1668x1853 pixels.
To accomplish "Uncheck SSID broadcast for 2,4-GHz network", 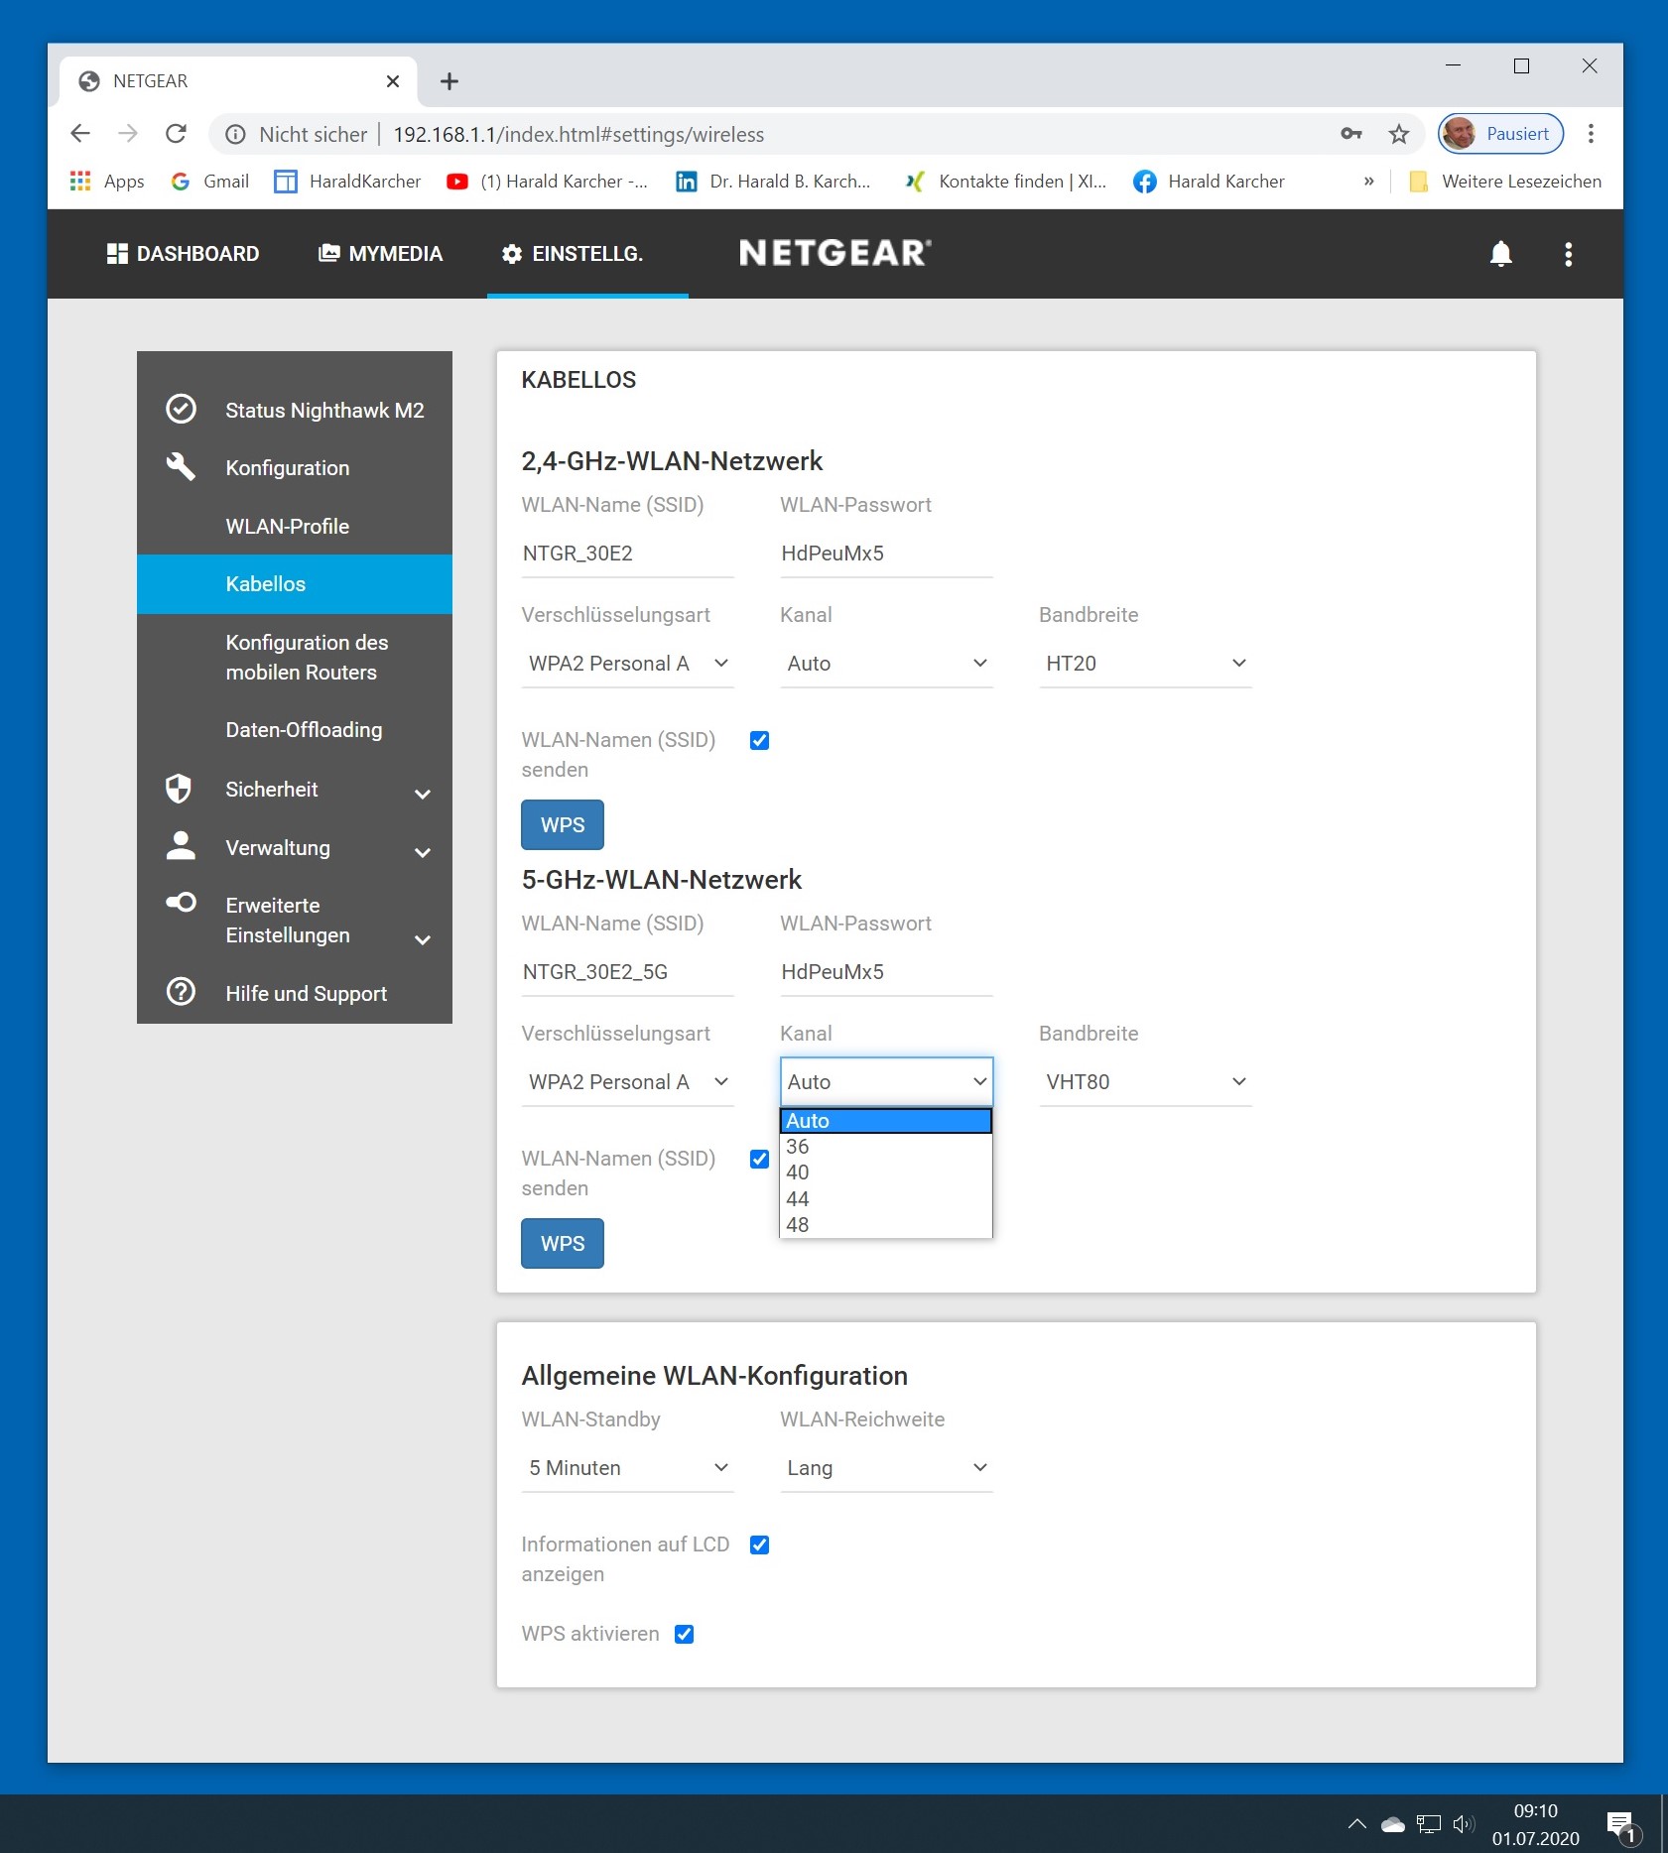I will tap(759, 741).
